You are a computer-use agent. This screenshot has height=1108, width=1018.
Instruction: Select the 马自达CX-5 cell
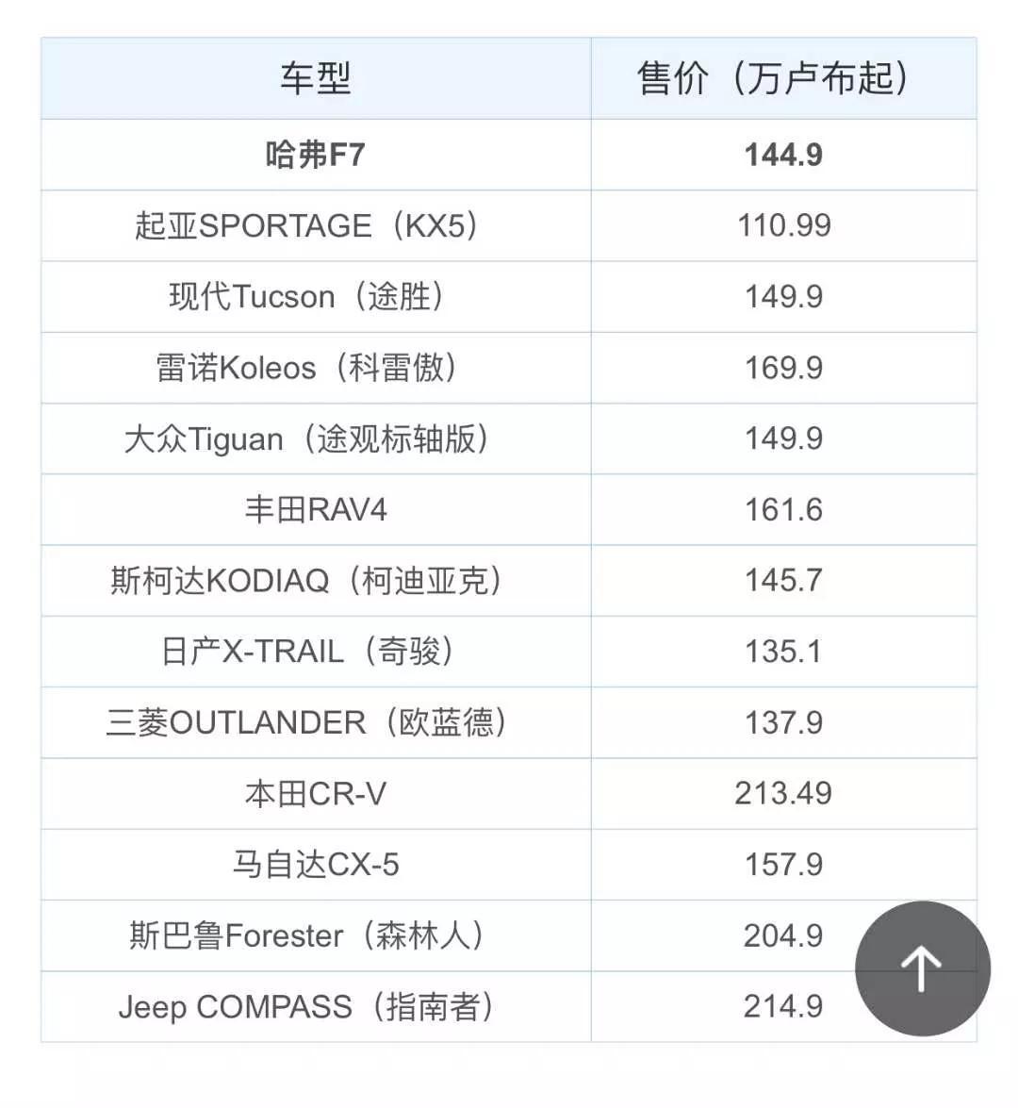click(x=316, y=865)
